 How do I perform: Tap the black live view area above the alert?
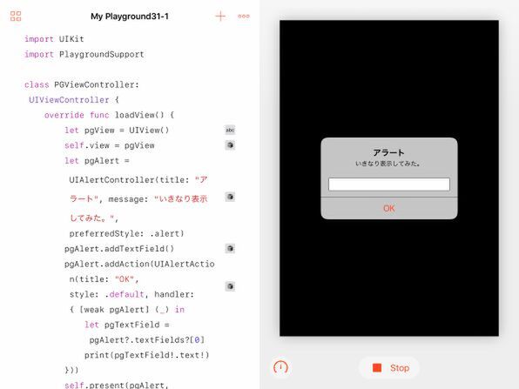coord(389,78)
